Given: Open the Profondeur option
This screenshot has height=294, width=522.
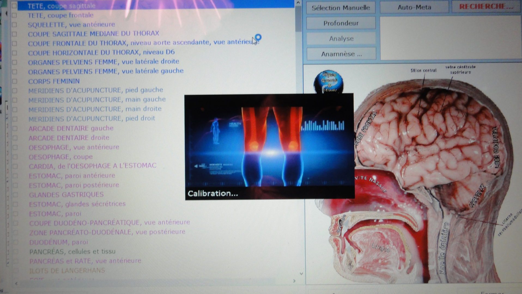Looking at the screenshot, I should 341,23.
